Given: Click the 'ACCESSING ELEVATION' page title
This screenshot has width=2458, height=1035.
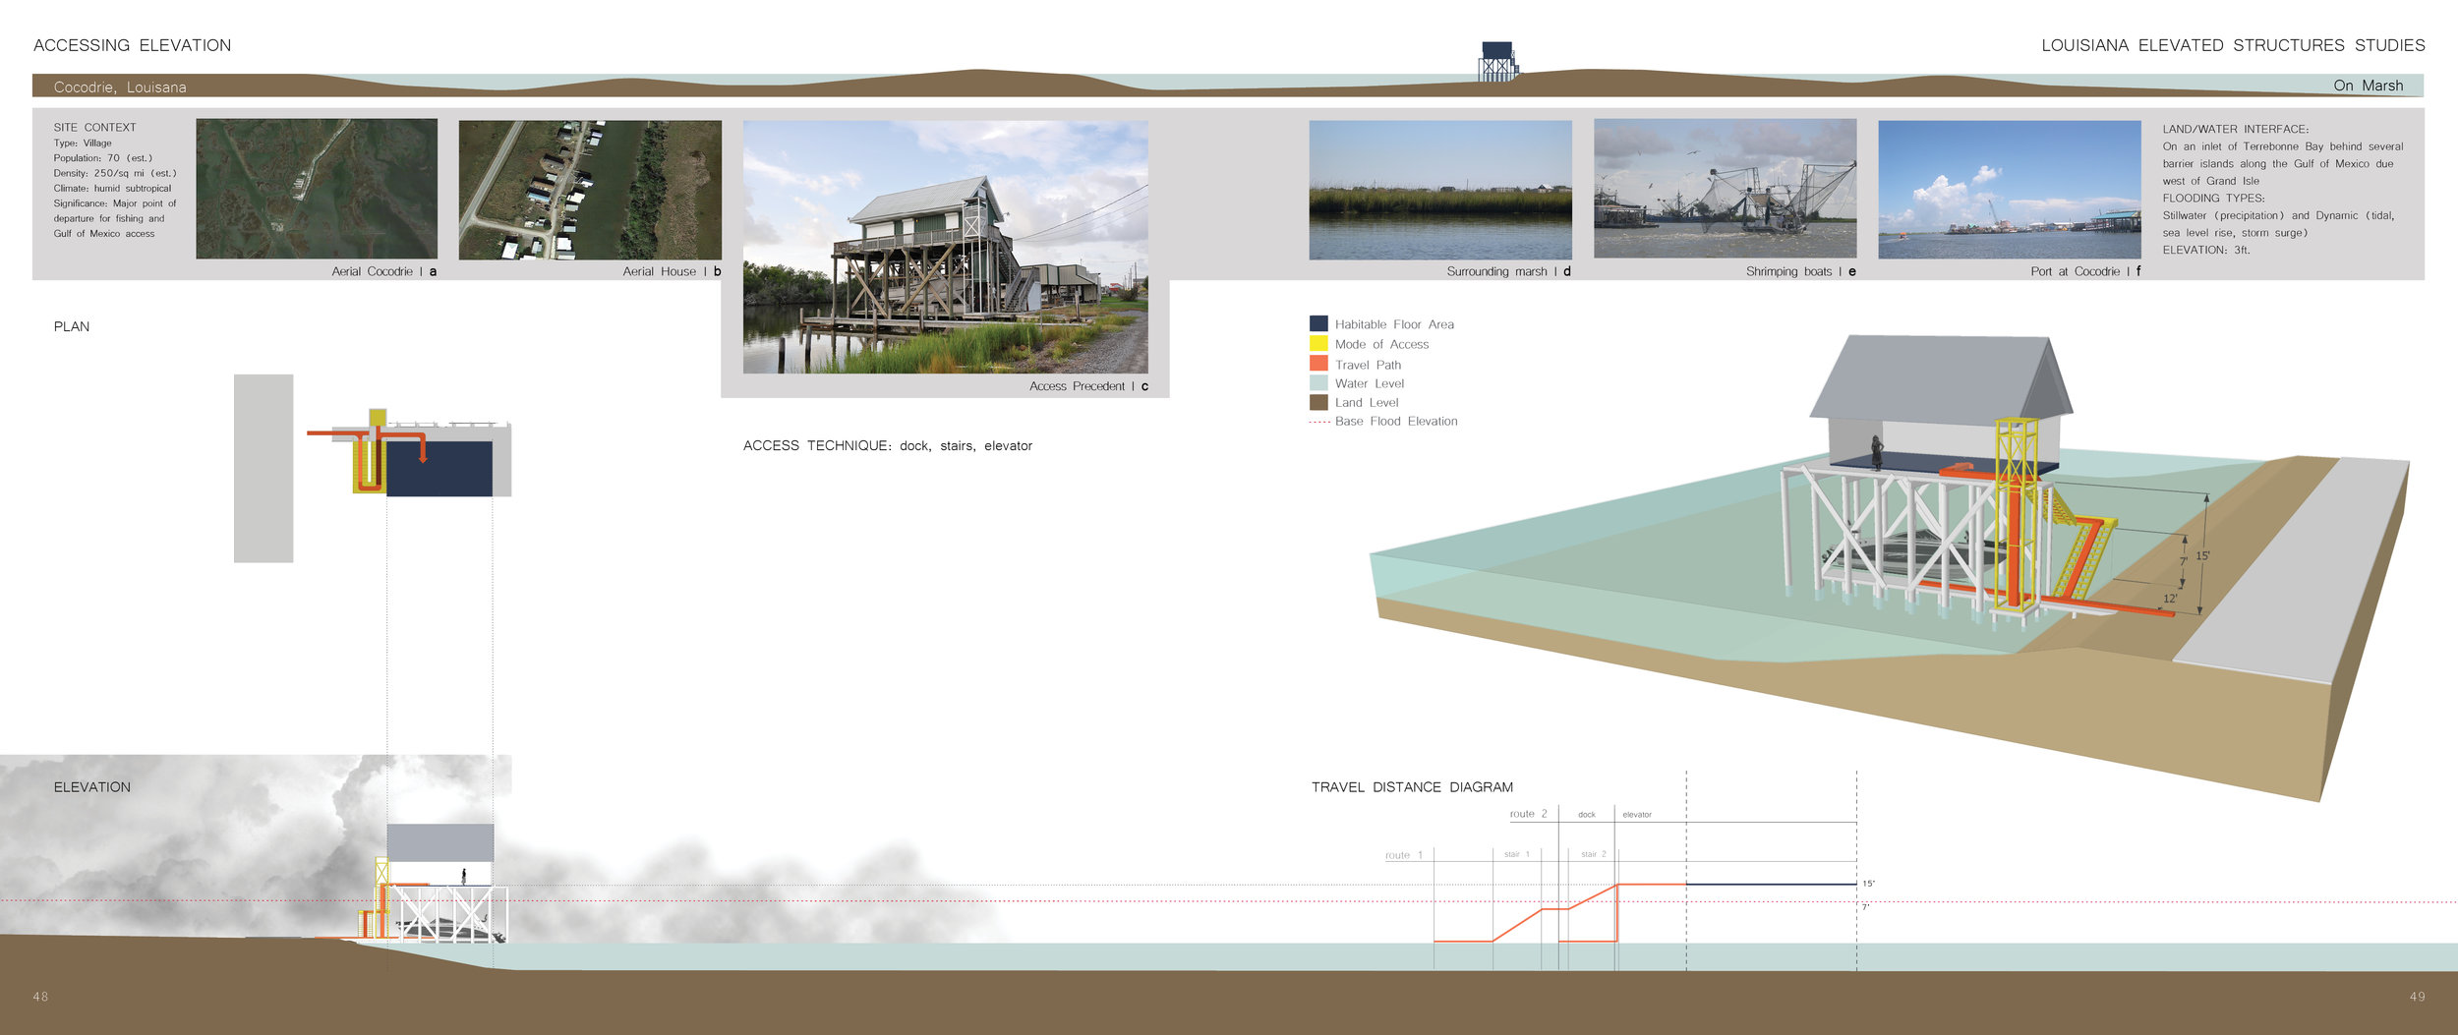Looking at the screenshot, I should (133, 45).
